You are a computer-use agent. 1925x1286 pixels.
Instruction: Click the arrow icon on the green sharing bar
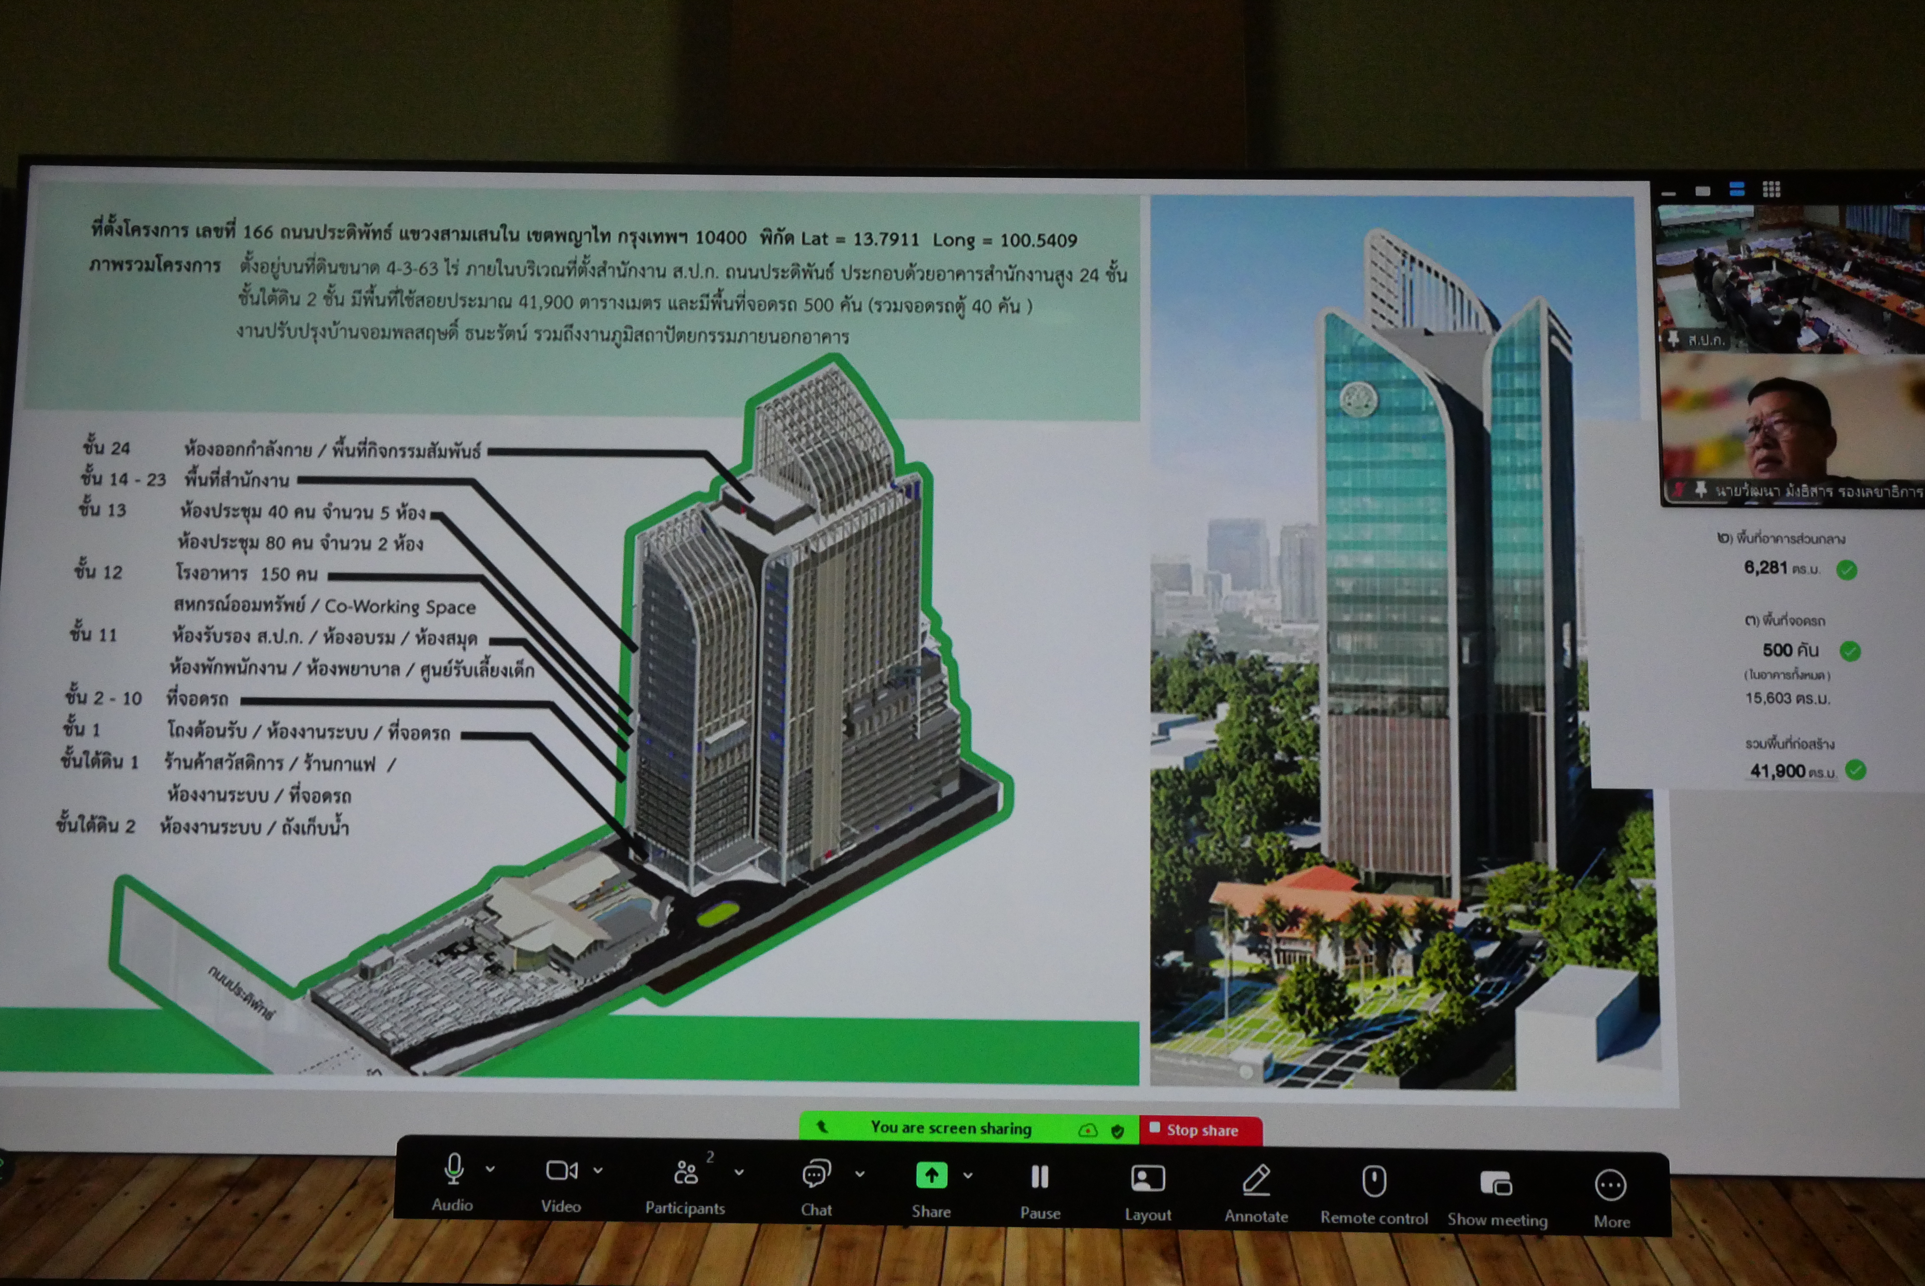(x=822, y=1128)
